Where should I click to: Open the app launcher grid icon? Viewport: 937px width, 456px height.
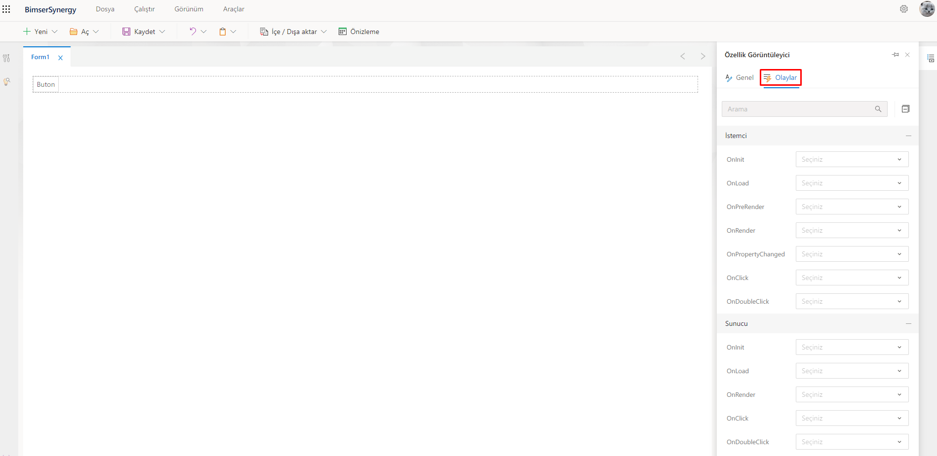point(6,9)
